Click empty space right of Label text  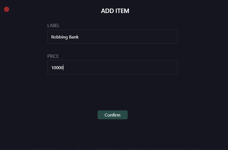pyautogui.click(x=128, y=37)
